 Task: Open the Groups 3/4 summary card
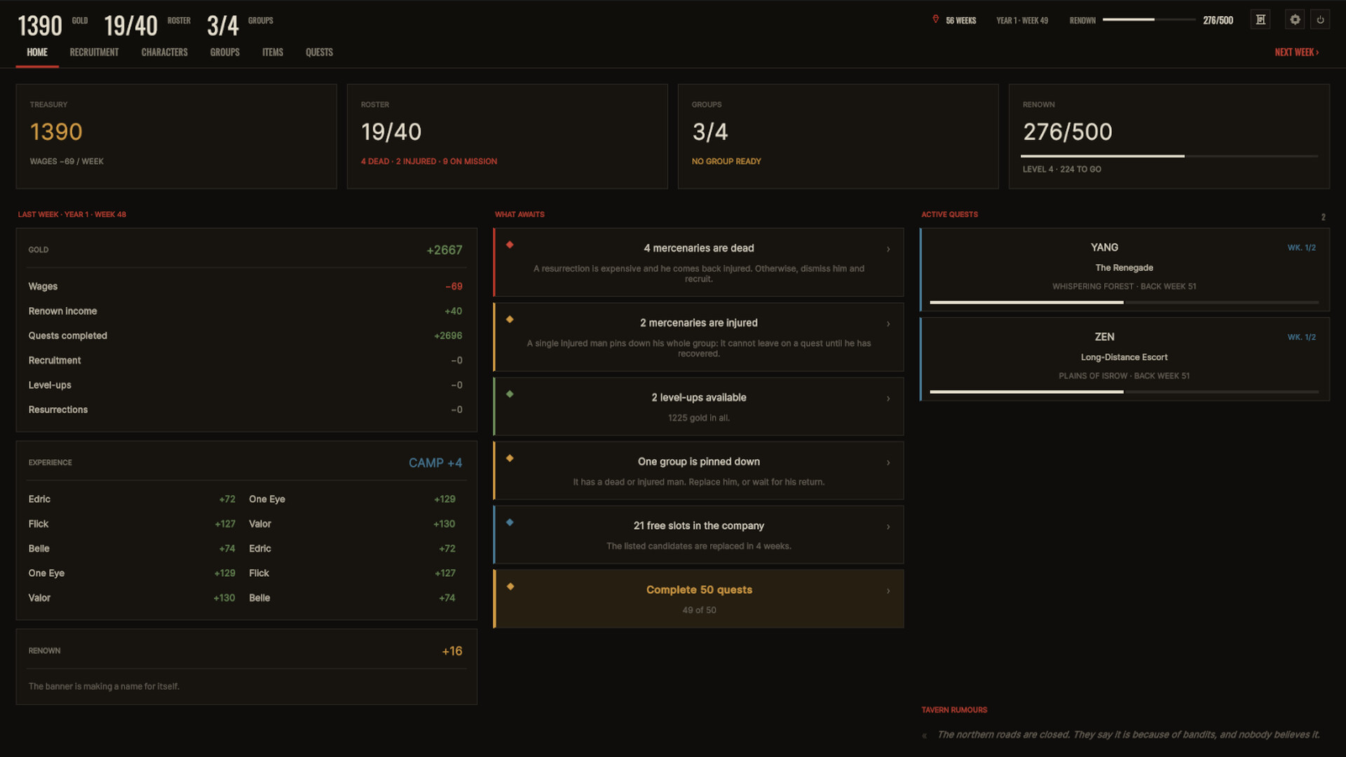click(838, 137)
